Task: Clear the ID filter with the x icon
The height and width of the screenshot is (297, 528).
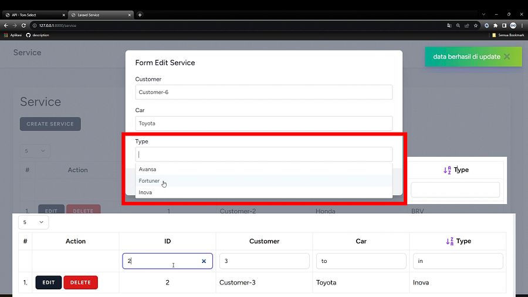Action: pos(204,261)
